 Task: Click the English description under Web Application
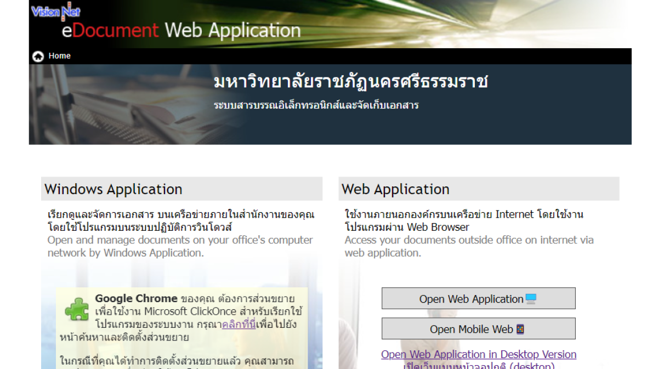coord(469,246)
